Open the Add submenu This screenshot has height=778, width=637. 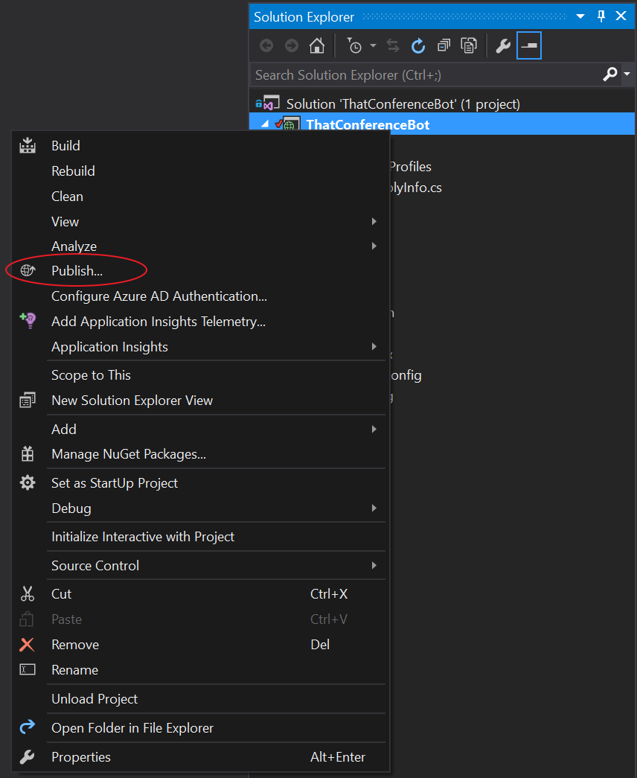[64, 430]
